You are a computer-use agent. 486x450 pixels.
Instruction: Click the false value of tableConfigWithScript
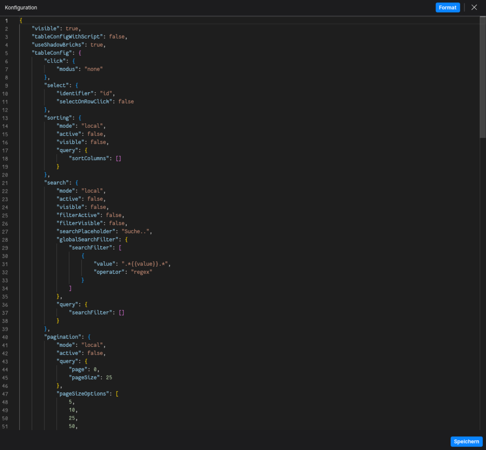pyautogui.click(x=117, y=36)
